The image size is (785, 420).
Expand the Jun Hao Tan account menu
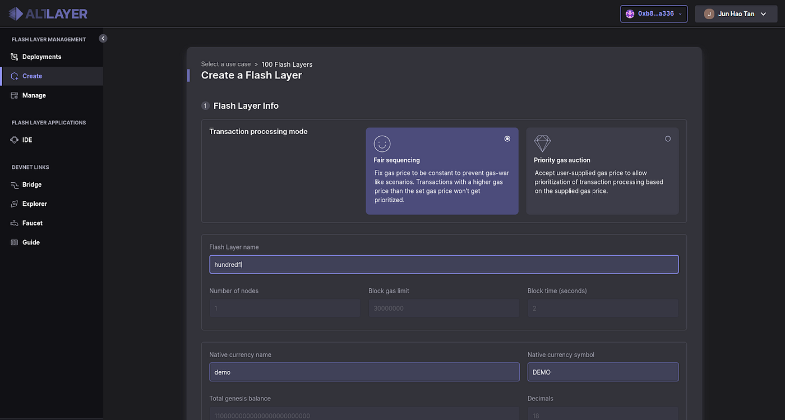[x=736, y=13]
